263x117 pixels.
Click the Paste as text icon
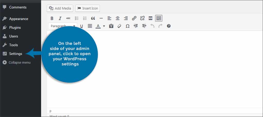(x=111, y=26)
